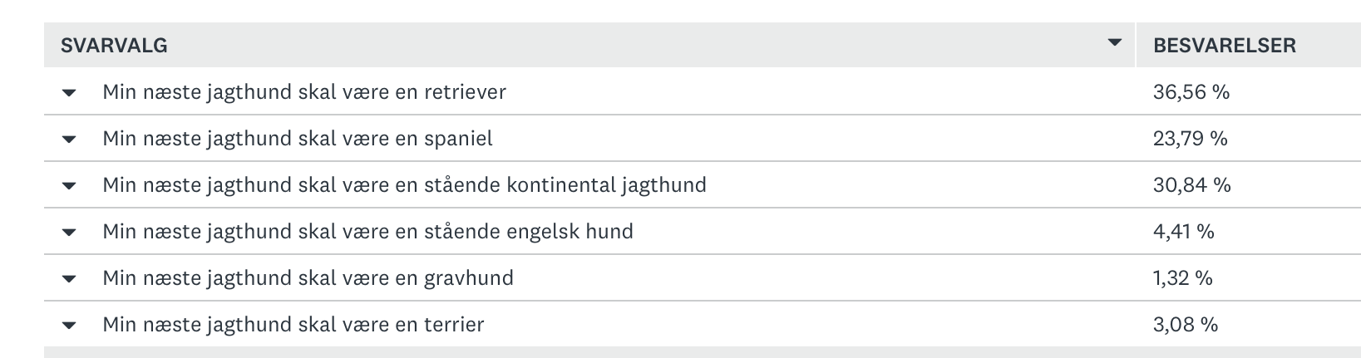Expand the stående engelsk hund row arrow
1361x358 pixels.
pyautogui.click(x=69, y=232)
